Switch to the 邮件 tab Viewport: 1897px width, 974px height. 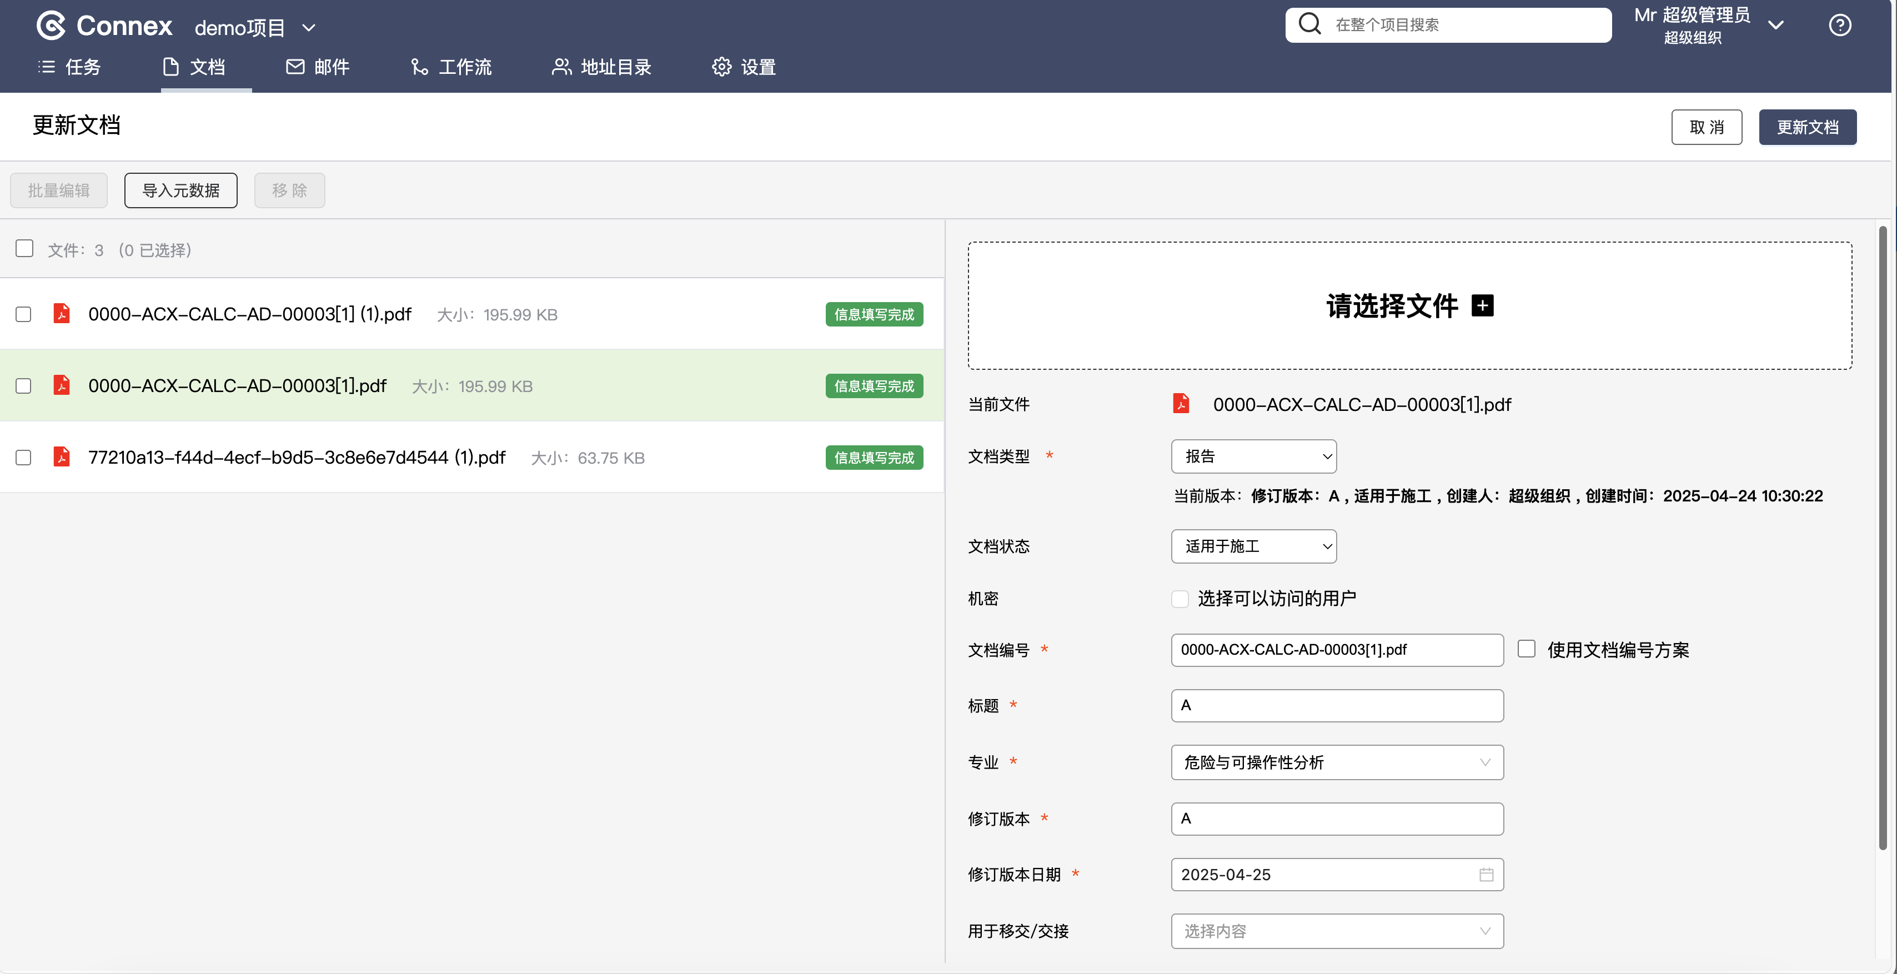pos(318,67)
